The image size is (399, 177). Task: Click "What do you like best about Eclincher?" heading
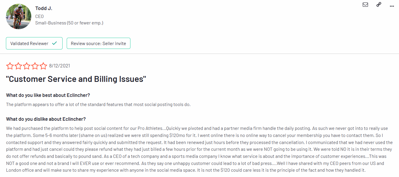[x=48, y=95]
